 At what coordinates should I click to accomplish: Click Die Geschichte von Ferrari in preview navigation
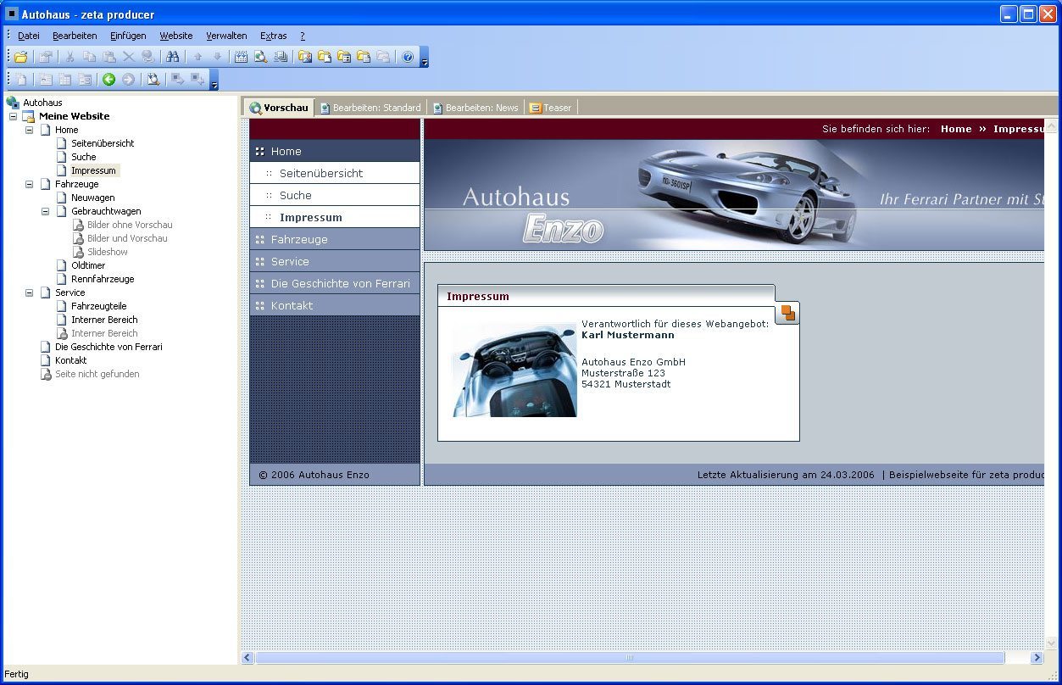[335, 283]
